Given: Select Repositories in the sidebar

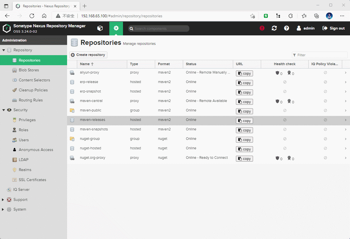Looking at the screenshot, I should pyautogui.click(x=34, y=60).
